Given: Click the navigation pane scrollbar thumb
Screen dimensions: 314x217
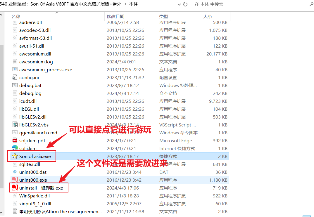Looking at the screenshot, I should 1,117.
